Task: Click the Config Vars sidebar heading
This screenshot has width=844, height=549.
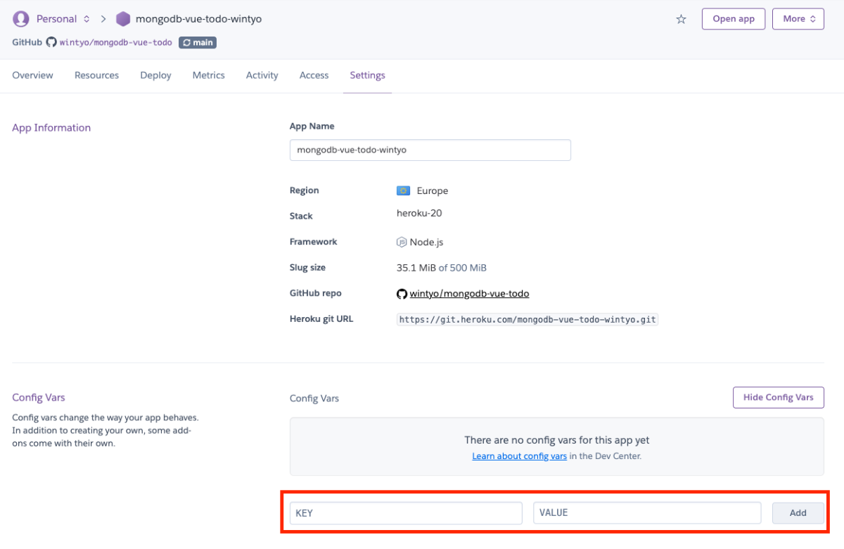Action: tap(39, 398)
